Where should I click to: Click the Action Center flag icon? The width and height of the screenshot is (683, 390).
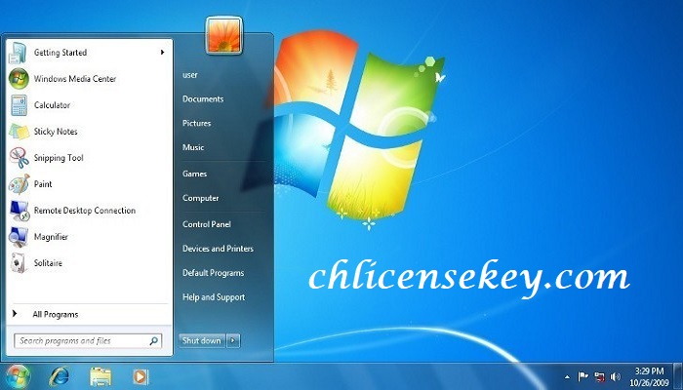583,376
